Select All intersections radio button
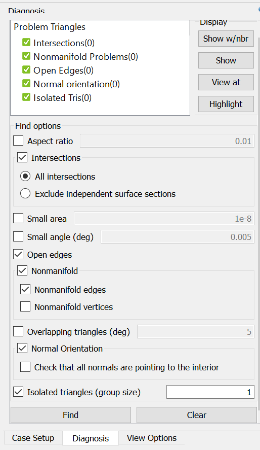The image size is (260, 450). pos(25,176)
